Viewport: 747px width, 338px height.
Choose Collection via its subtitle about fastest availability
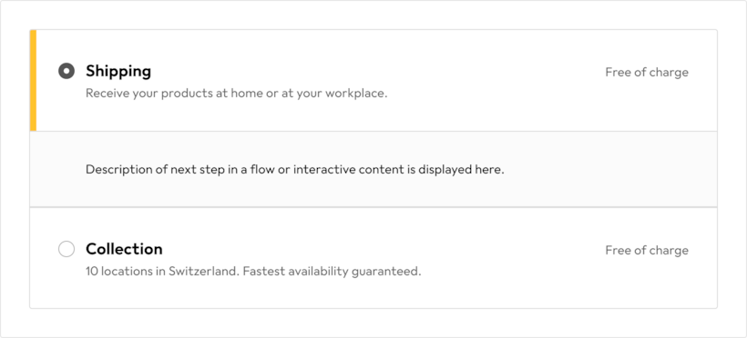[x=253, y=272]
